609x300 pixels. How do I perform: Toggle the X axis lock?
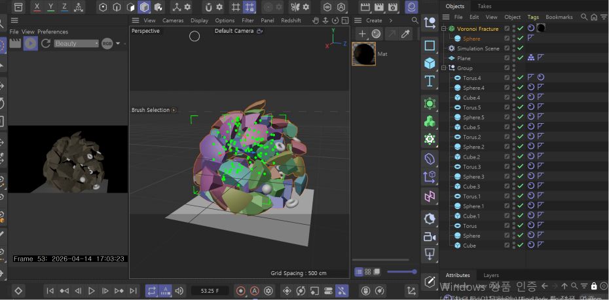pos(36,7)
